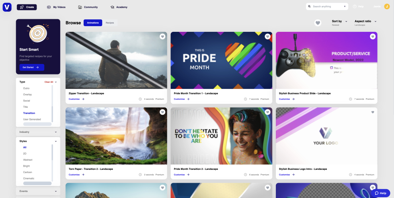This screenshot has width=394, height=198.
Task: Click the Type filter horizontal scrollbar
Action: (37, 124)
